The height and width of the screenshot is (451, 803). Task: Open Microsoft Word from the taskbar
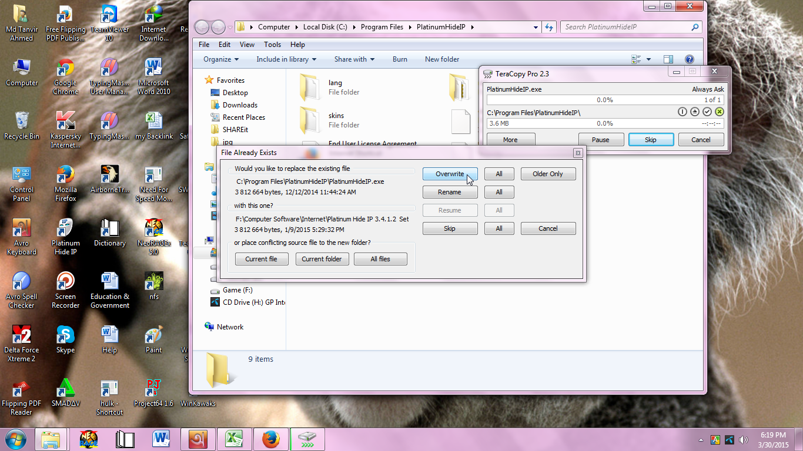pos(161,439)
